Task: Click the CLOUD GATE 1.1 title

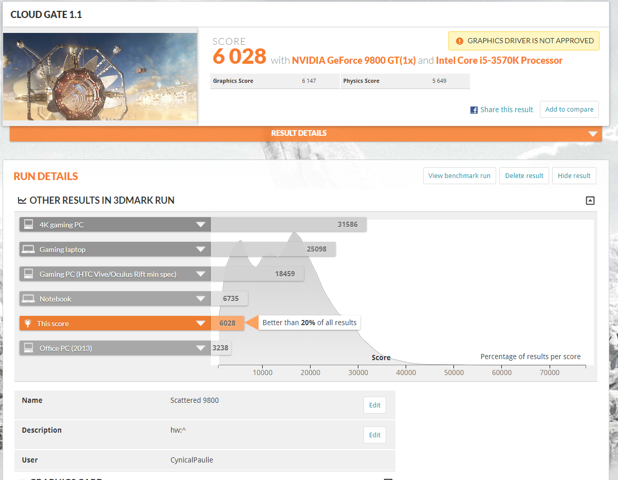Action: click(46, 14)
